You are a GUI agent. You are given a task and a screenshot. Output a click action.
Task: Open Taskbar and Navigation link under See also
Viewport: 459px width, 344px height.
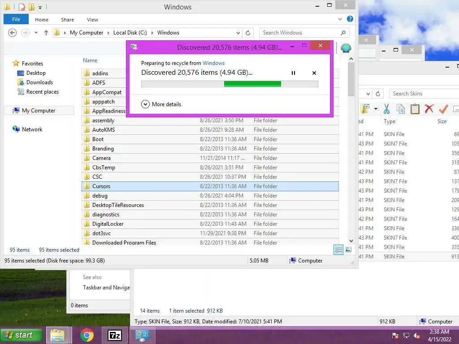click(106, 288)
